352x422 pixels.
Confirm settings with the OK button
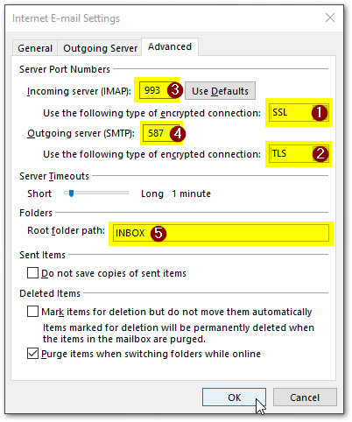234,397
